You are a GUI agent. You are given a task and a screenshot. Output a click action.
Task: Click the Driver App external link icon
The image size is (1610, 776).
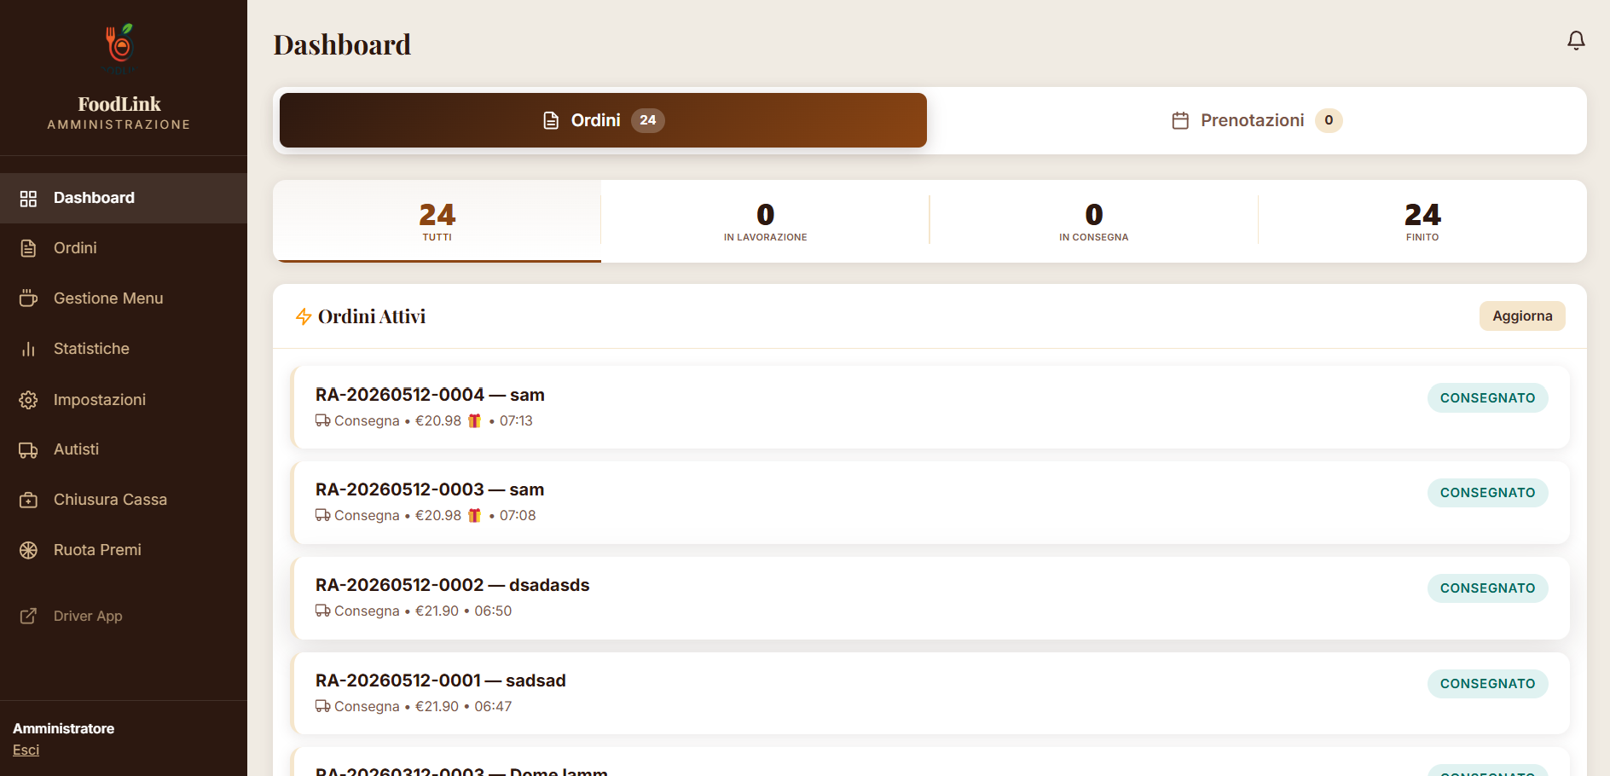28,616
